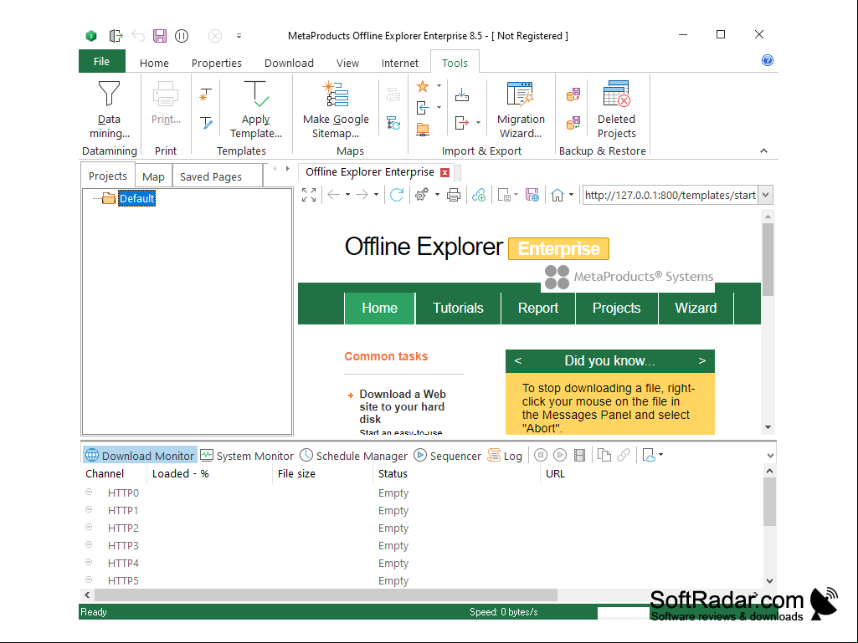Click the add link chain icon with plus
The width and height of the screenshot is (858, 643).
[479, 195]
